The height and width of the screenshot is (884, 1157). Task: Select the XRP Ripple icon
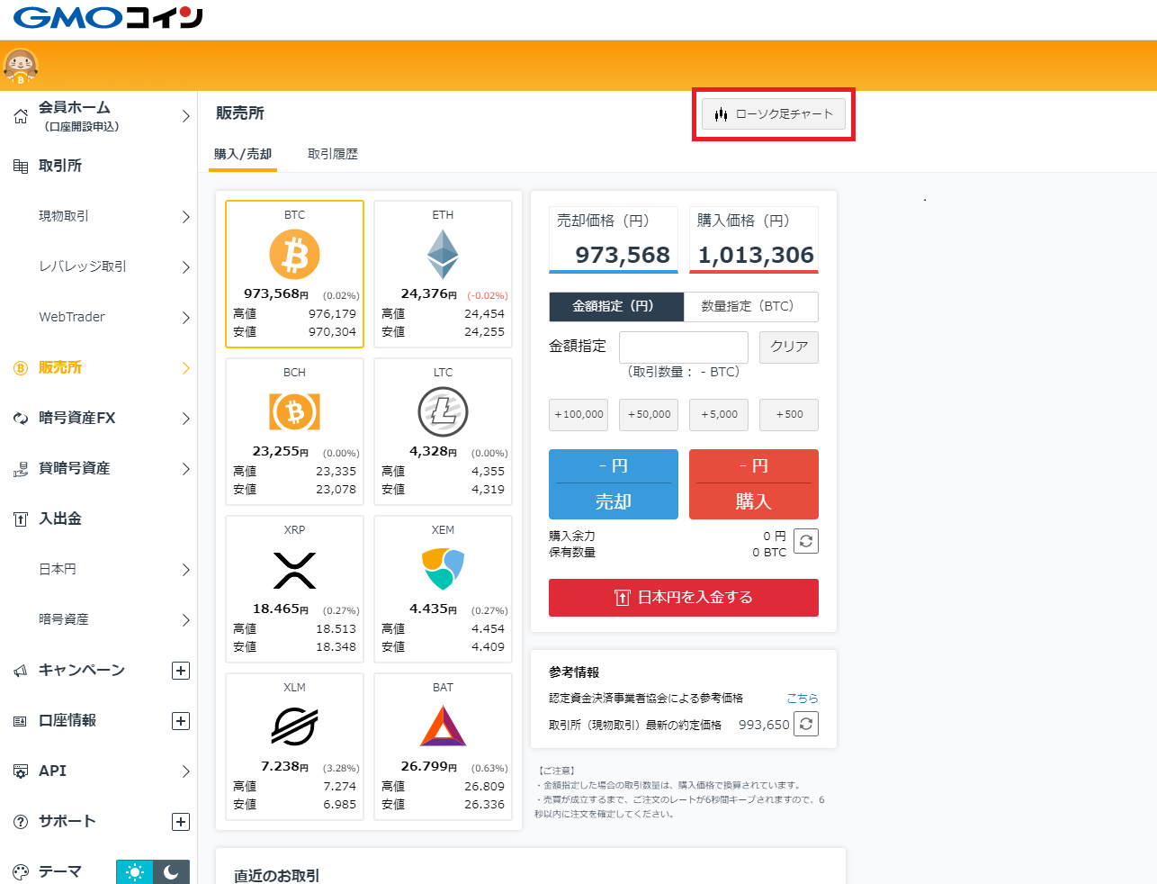tap(294, 569)
